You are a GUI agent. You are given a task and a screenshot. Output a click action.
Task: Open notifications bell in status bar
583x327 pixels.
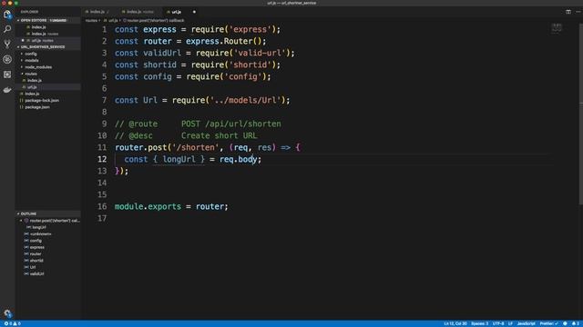[x=575, y=323]
